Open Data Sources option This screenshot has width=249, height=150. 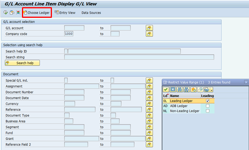(x=91, y=13)
